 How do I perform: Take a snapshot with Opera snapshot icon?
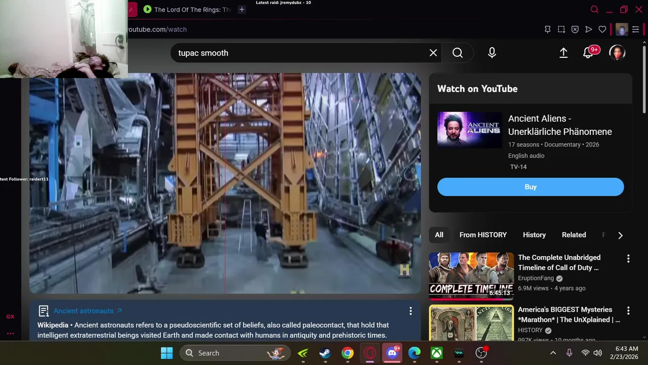coord(561,29)
